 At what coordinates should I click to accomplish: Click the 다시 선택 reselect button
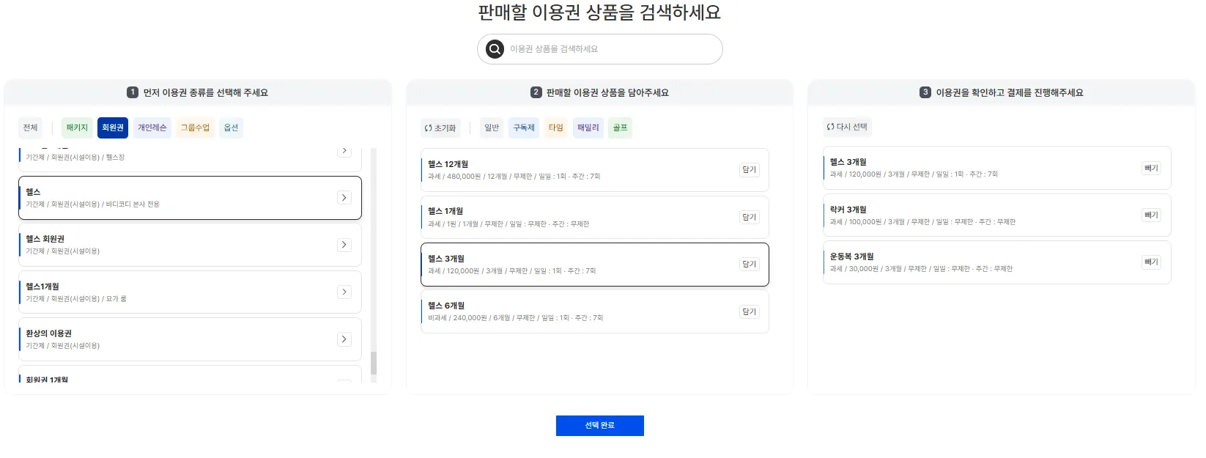click(x=847, y=127)
